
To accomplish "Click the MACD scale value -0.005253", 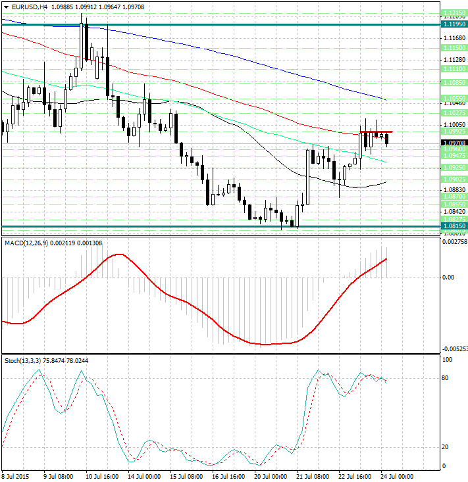I will tap(455, 349).
